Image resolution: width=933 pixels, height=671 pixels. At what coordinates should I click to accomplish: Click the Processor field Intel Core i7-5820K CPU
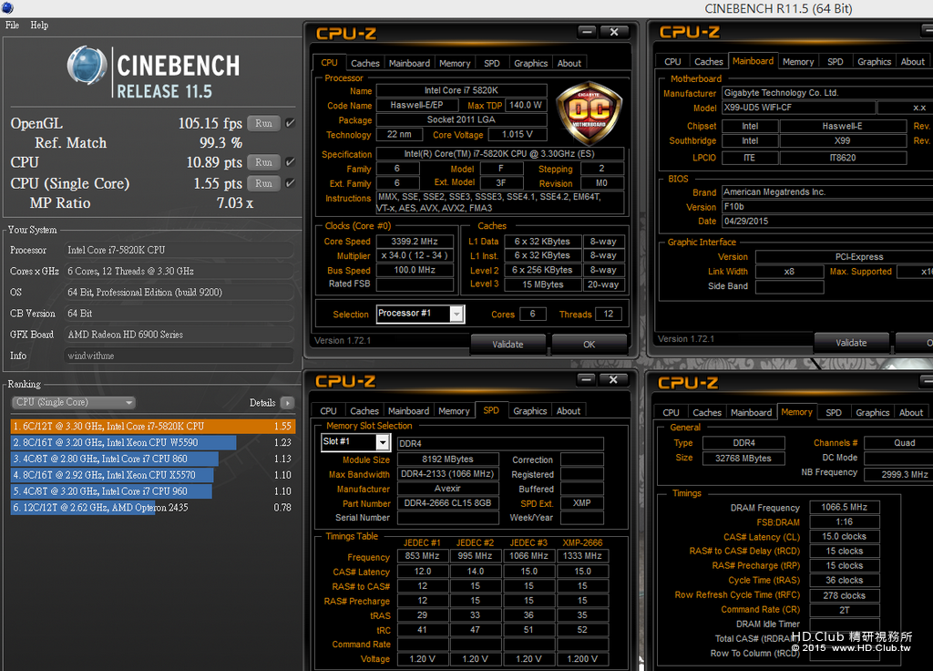[179, 250]
